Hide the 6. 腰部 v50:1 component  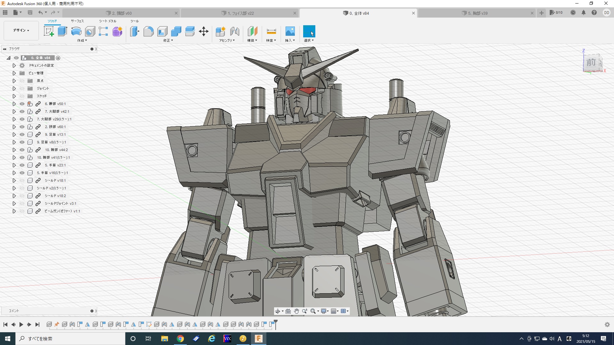tap(22, 104)
